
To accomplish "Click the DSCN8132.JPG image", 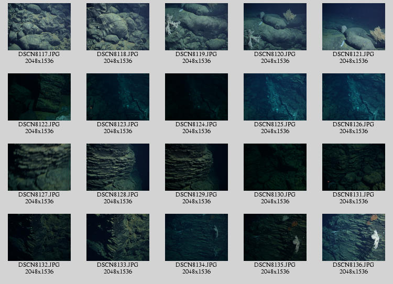I will coord(39,237).
